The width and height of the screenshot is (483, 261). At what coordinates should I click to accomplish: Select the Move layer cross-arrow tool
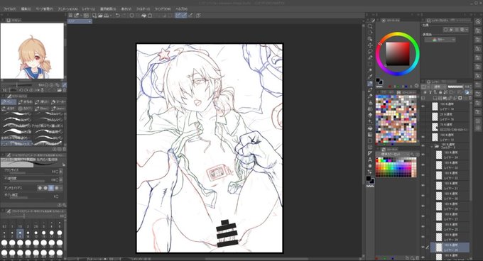[x=370, y=45]
